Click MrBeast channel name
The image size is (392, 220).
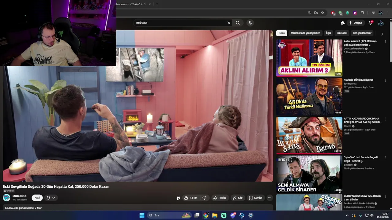(x=18, y=196)
